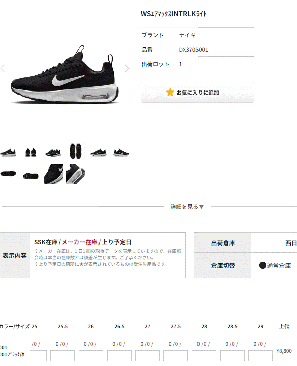Image resolution: width=297 pixels, height=366 pixels.
Task: Select the 通常倉庫 warehouse radio button
Action: tap(263, 265)
